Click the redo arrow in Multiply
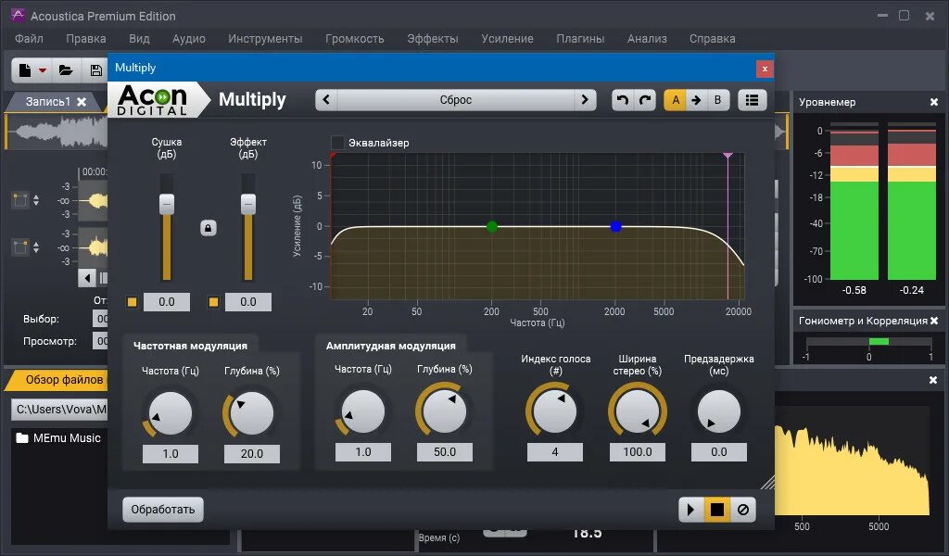 [645, 100]
